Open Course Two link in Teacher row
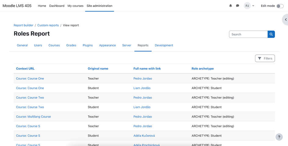 [x=30, y=97]
